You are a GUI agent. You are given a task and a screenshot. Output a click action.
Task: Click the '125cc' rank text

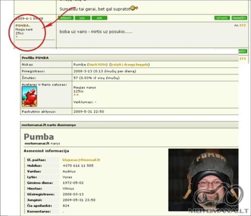point(78,91)
